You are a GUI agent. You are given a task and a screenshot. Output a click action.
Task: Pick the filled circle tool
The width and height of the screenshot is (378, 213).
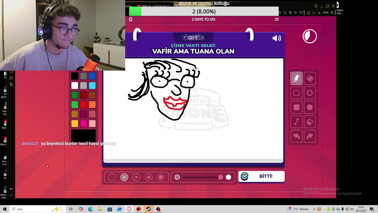pyautogui.click(x=310, y=107)
